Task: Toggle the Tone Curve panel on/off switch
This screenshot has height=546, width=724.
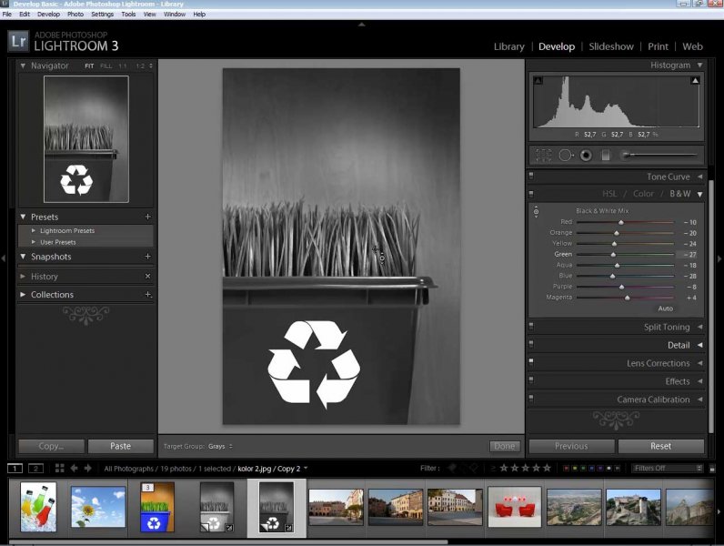Action: [530, 177]
